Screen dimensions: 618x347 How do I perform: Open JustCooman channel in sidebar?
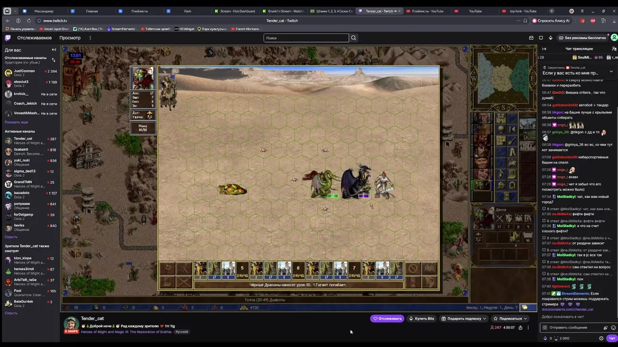(x=30, y=73)
